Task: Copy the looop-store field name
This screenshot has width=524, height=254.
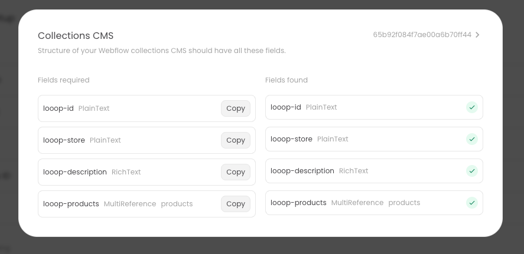Action: (235, 140)
